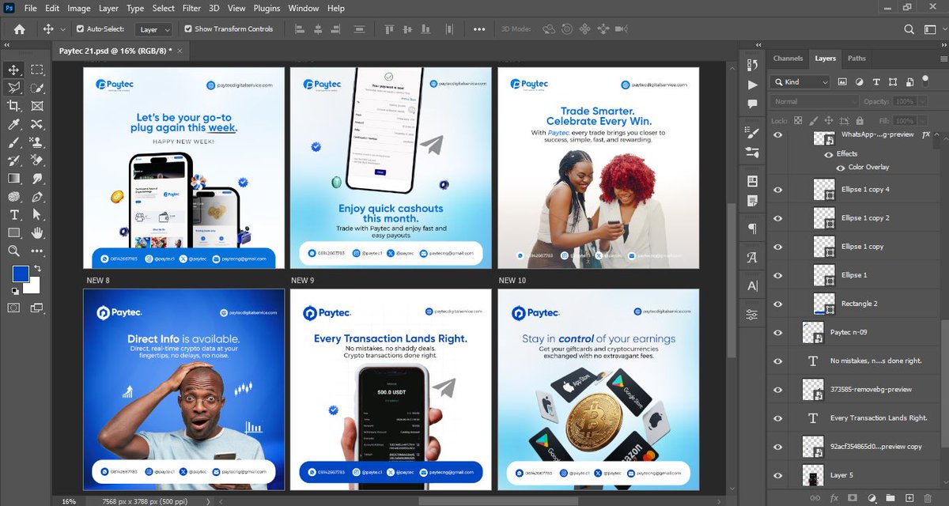This screenshot has width=949, height=506.
Task: Filter layers by type layers icon
Action: (876, 81)
